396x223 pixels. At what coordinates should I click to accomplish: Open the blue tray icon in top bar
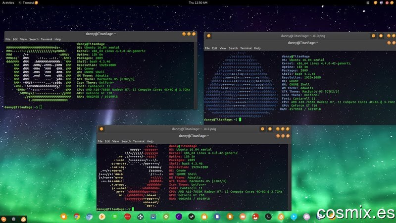(381, 3)
